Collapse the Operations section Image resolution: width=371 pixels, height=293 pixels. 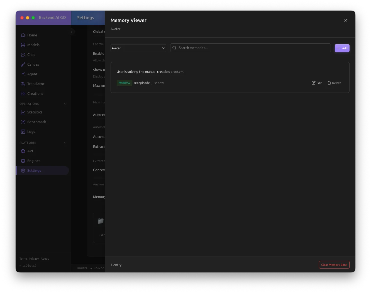click(x=65, y=104)
